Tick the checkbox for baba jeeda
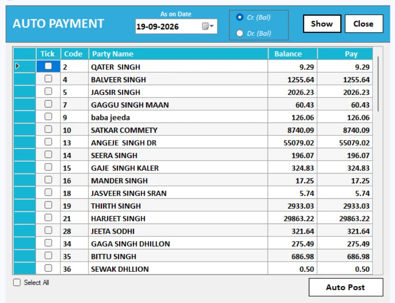The image size is (395, 303). pyautogui.click(x=48, y=117)
